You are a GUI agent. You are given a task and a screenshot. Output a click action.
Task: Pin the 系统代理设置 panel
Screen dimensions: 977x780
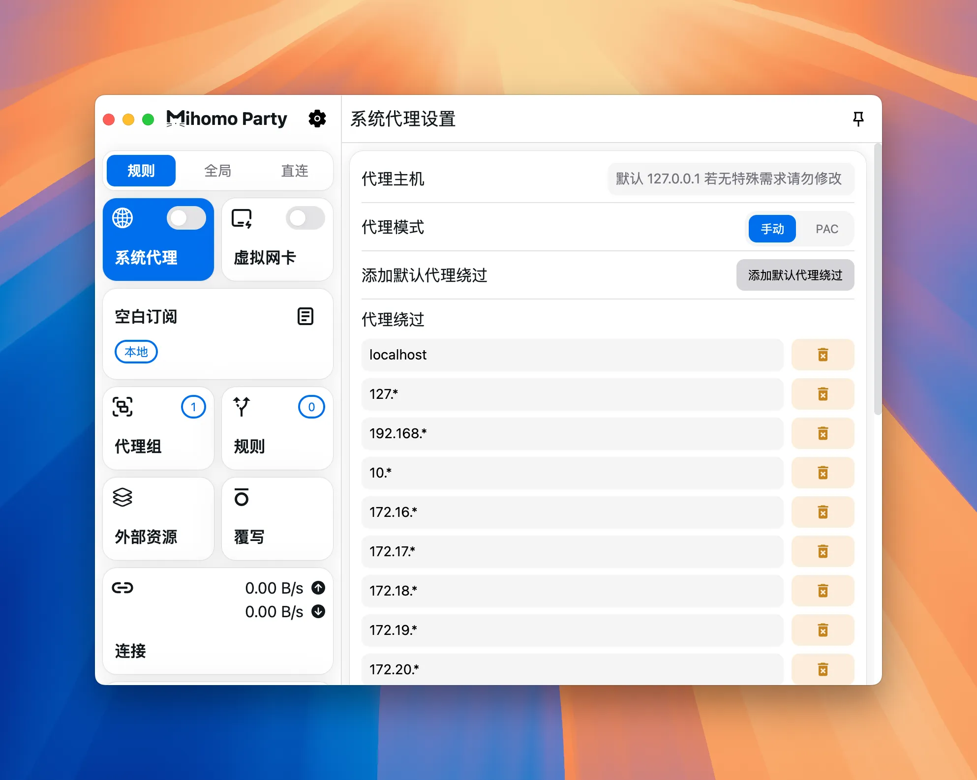pyautogui.click(x=858, y=119)
